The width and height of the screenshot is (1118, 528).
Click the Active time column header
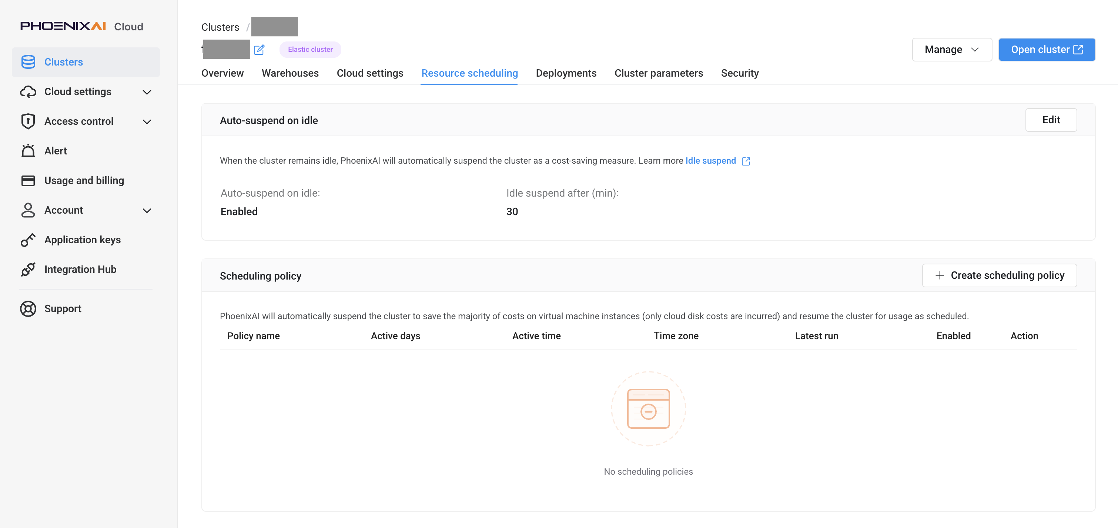click(536, 335)
